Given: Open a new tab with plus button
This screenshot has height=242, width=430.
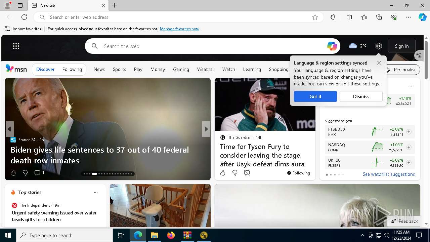Looking at the screenshot, I should [115, 5].
